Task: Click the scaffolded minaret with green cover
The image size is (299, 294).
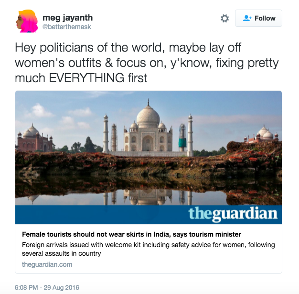Action: (182, 138)
